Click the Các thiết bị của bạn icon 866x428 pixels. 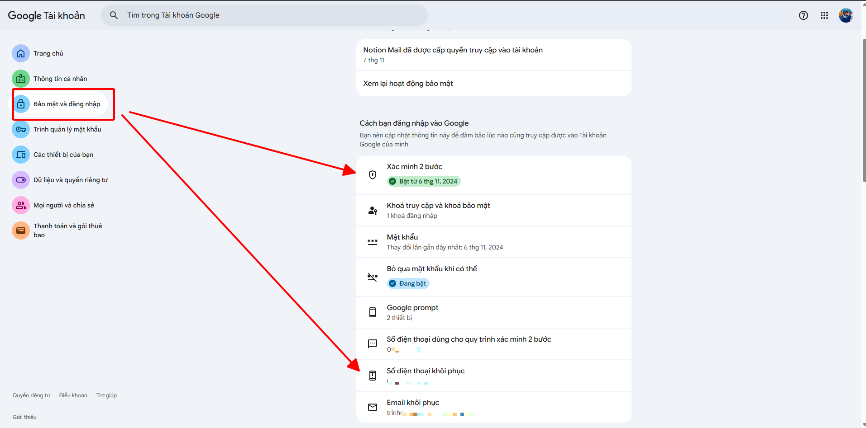pos(21,155)
